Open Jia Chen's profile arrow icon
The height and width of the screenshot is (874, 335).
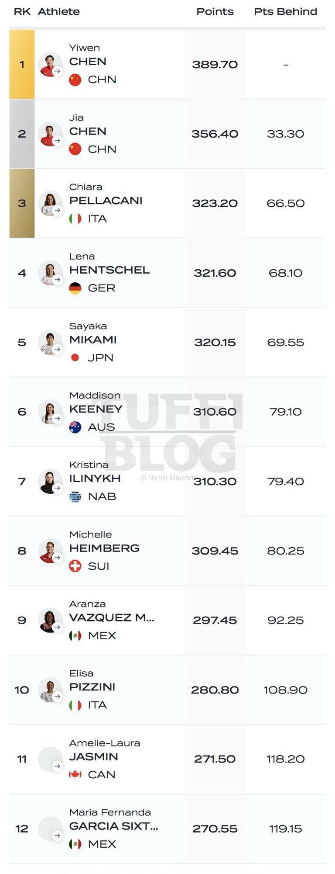58,141
